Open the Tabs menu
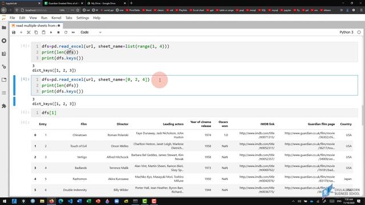Viewport: 365px width, 205px height. 68,18
